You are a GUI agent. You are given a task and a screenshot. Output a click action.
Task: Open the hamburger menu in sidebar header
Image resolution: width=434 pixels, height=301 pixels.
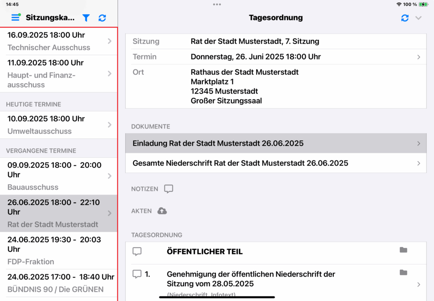(16, 18)
